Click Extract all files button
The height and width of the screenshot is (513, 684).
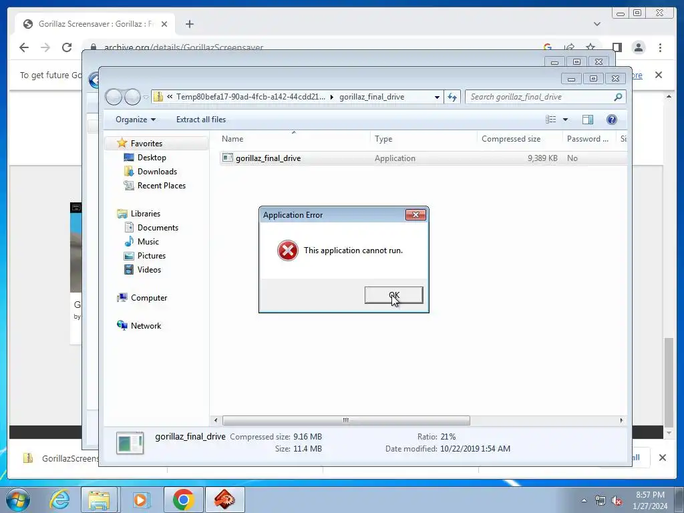coord(201,120)
